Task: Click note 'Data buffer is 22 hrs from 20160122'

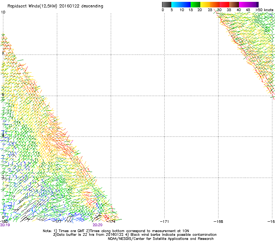Action: click(x=90, y=235)
